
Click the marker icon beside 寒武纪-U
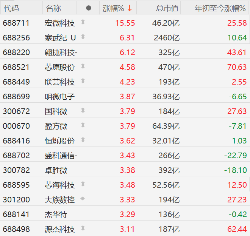point(83,37)
